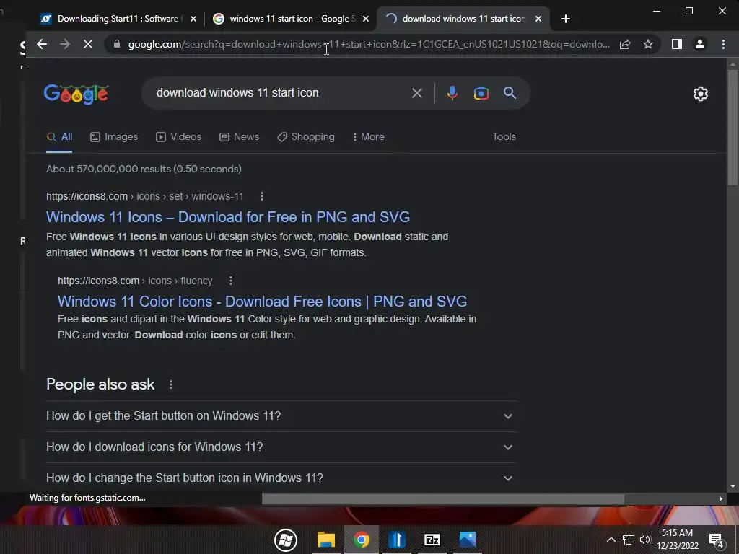Close the download windows 11 start icon tab
The height and width of the screenshot is (554, 739).
pos(538,19)
